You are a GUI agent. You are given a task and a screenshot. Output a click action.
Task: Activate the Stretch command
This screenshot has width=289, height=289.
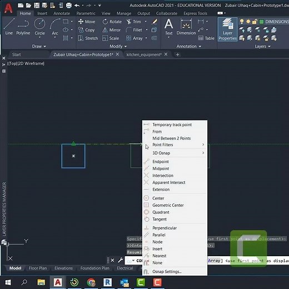88,38
